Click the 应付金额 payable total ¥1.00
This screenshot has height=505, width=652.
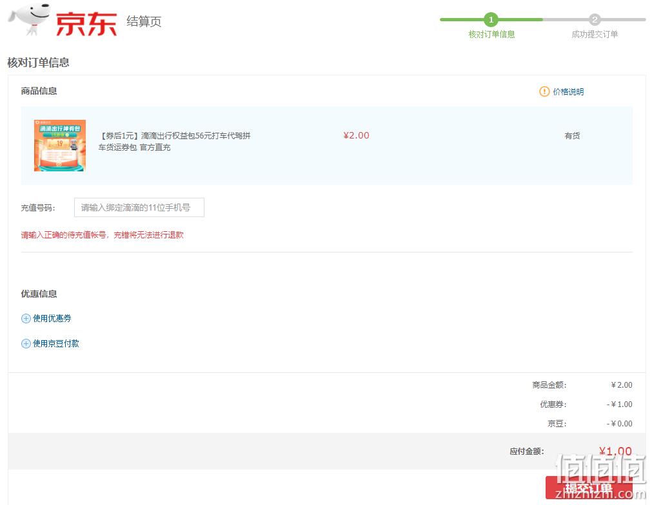[x=615, y=451]
